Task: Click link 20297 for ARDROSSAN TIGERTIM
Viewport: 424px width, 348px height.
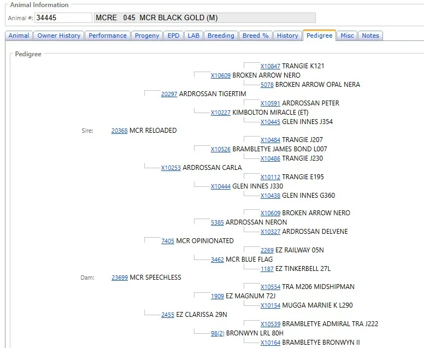Action: pos(169,94)
